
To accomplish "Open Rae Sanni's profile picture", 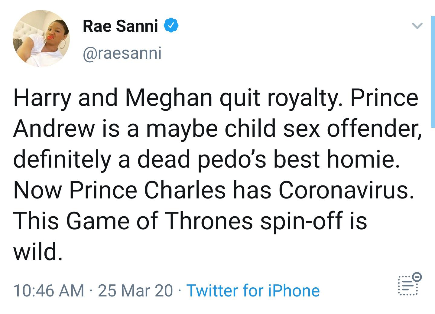I will (41, 38).
